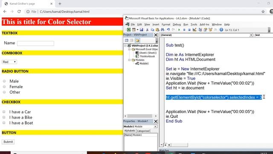The image size is (273, 154).
Task: Click the Redo arrow icon
Action: (x=173, y=30)
